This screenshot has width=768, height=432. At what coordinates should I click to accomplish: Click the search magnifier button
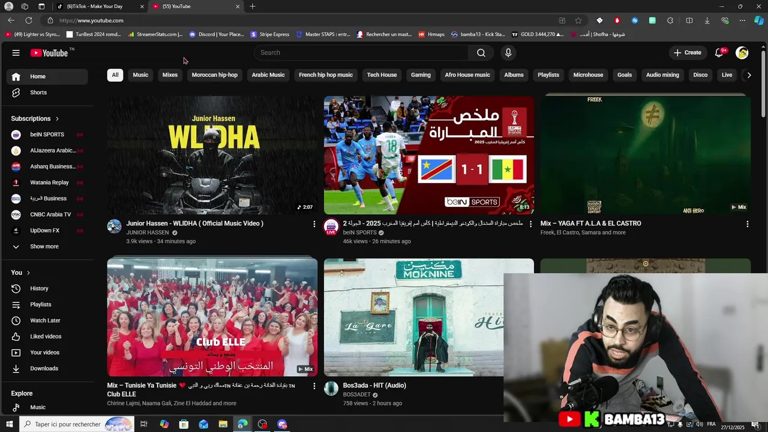point(481,53)
